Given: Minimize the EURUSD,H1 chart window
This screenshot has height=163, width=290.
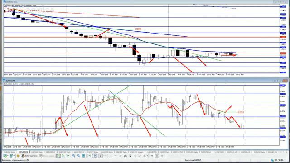Looking at the screenshot, I should [275, 81].
